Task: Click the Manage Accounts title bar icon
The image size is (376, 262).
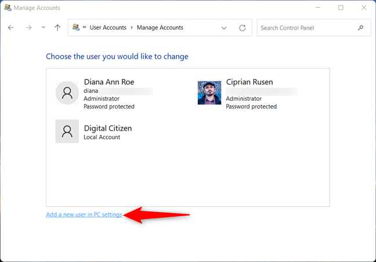Action: (6, 8)
